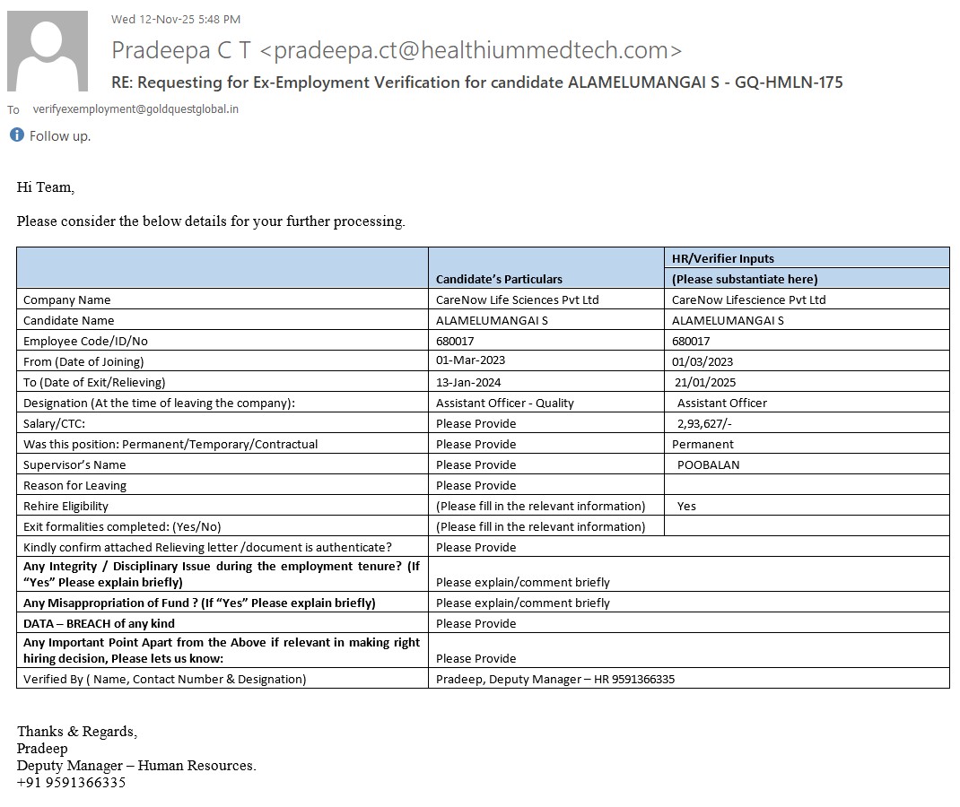Click the date Wed 12-Nov-25 5:48 PM
This screenshot has height=807, width=960.
(176, 19)
